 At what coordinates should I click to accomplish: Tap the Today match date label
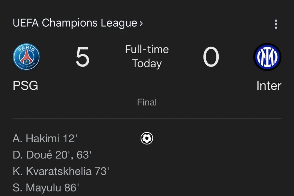pos(147,64)
